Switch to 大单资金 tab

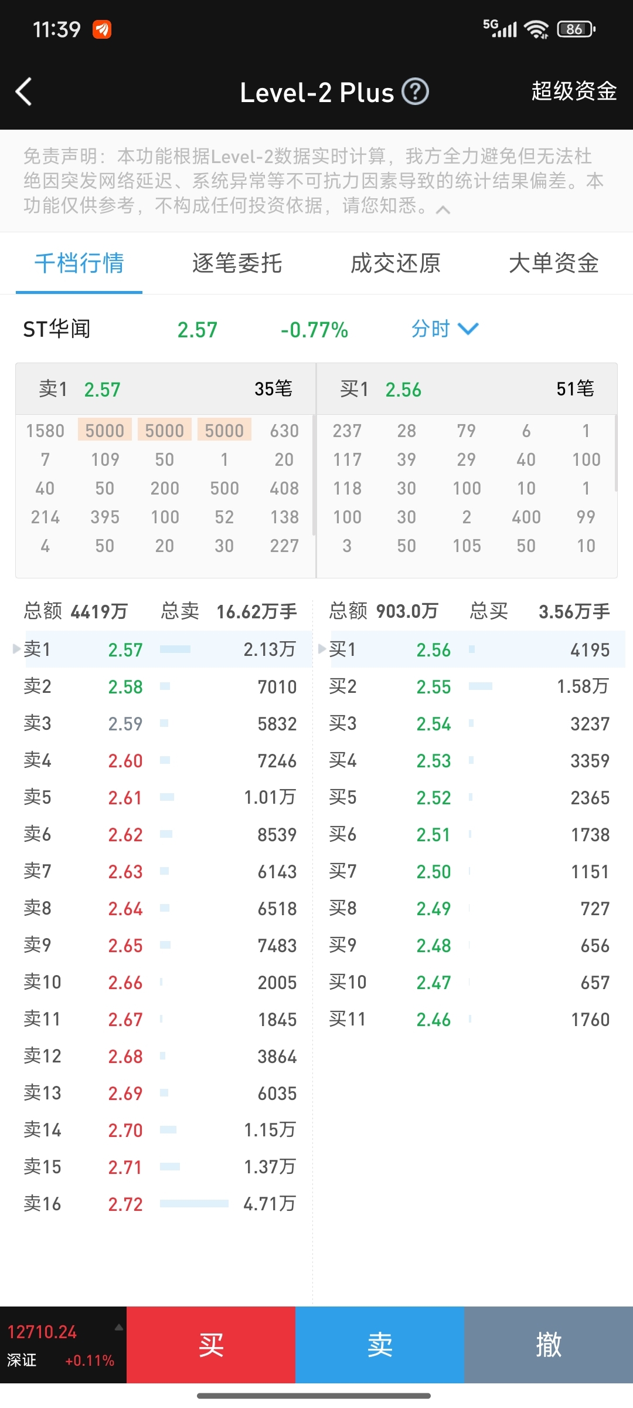[x=554, y=263]
